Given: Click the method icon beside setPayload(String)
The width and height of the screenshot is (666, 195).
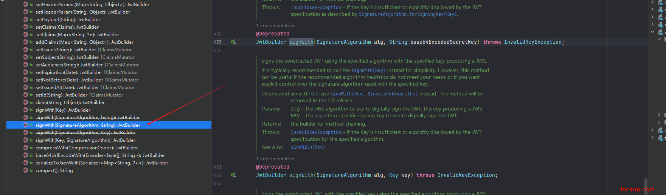Looking at the screenshot, I should pos(25,19).
